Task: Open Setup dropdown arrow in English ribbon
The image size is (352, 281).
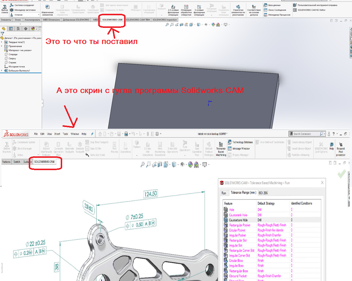Action: (38, 155)
